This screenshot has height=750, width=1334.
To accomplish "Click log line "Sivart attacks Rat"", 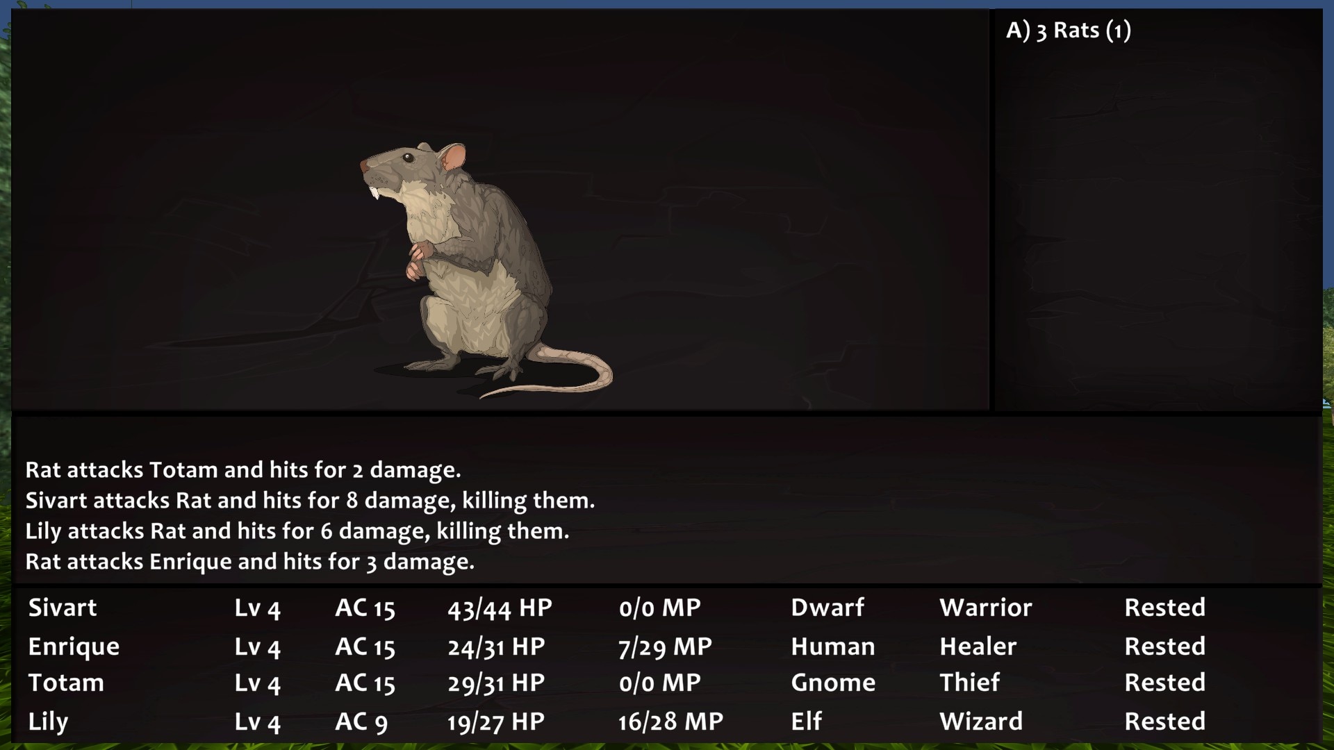I will coord(310,500).
